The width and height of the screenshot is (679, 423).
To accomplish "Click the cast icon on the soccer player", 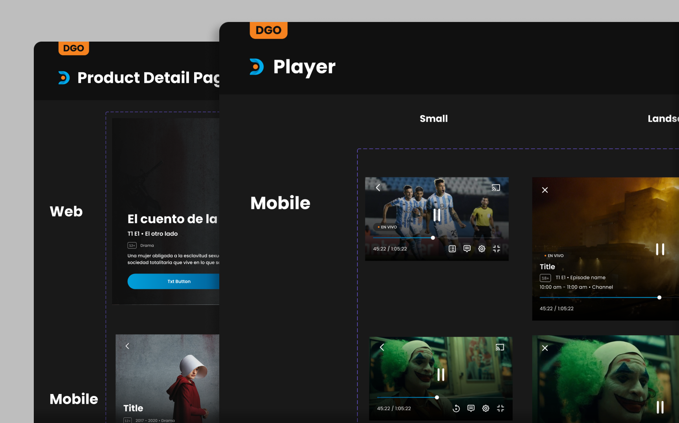I will point(496,188).
